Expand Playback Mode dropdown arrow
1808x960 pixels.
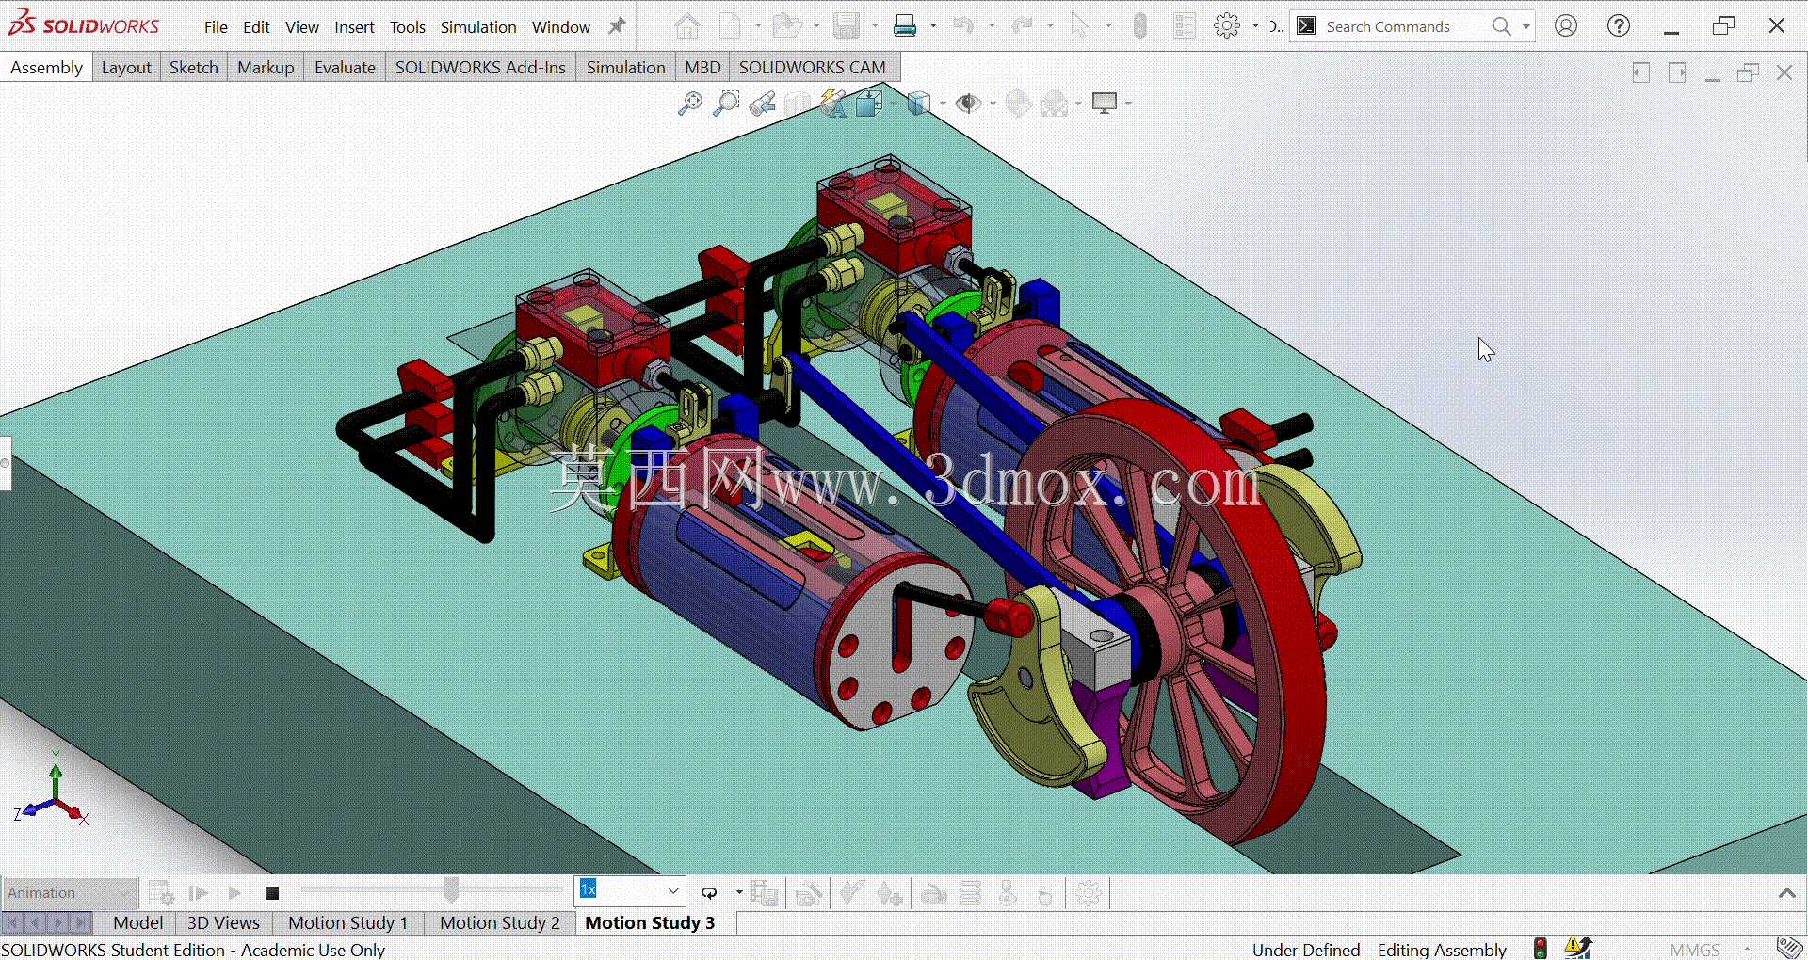739,893
